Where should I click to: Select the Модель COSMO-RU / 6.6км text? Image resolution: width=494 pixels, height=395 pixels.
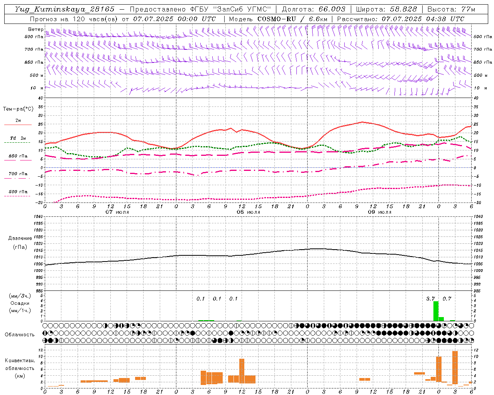click(278, 19)
